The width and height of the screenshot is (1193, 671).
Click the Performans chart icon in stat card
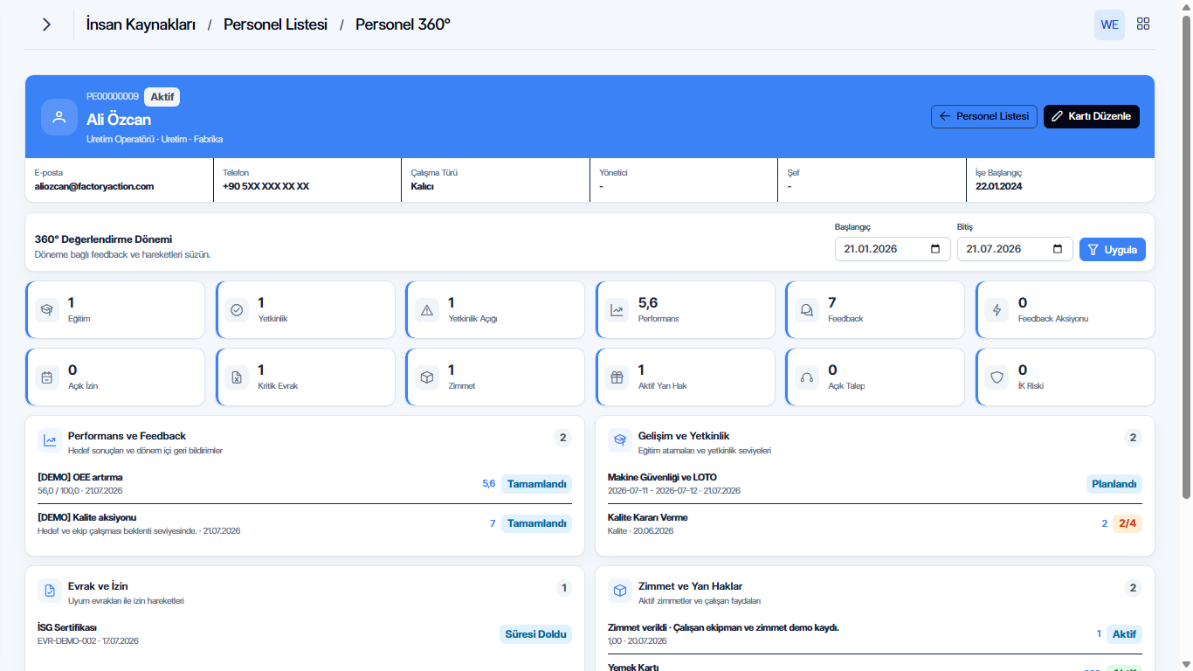(x=617, y=310)
